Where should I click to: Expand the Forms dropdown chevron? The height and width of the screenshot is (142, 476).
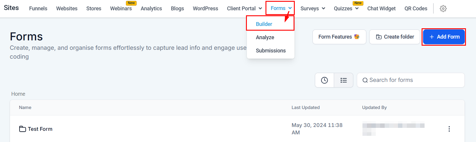click(290, 8)
